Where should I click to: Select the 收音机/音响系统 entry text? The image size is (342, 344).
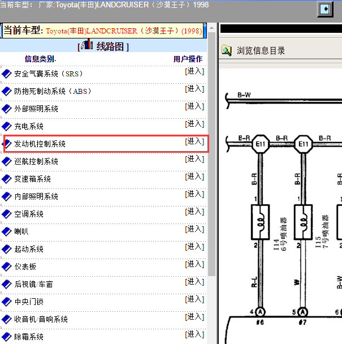(x=41, y=320)
